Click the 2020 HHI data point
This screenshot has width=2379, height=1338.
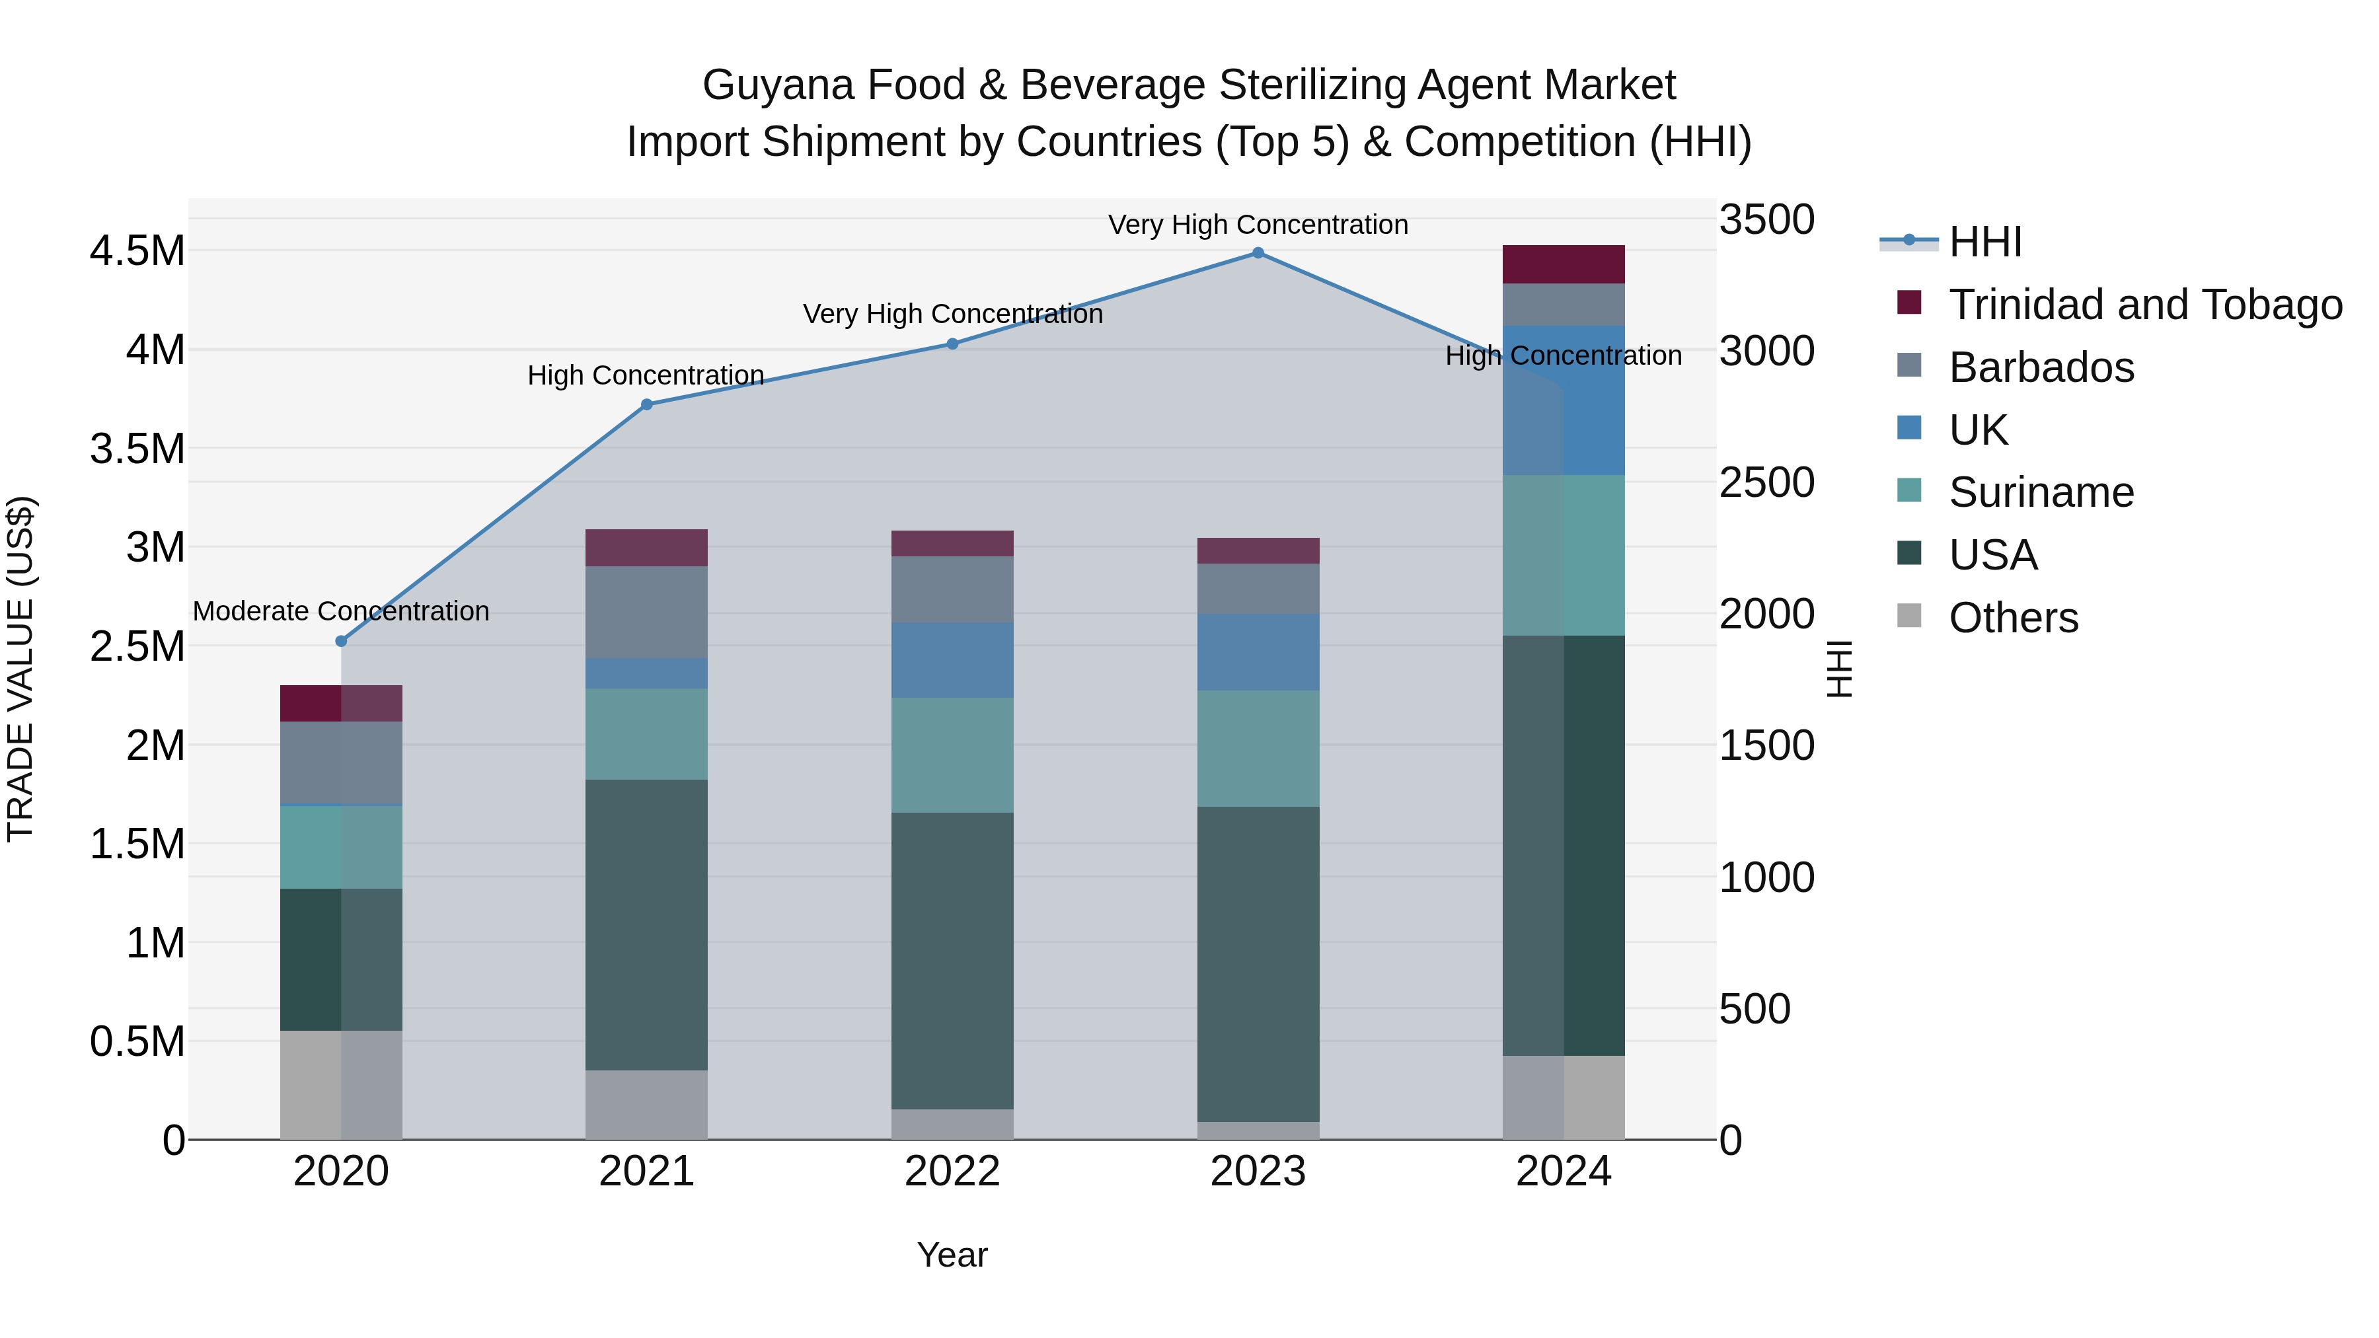click(341, 641)
